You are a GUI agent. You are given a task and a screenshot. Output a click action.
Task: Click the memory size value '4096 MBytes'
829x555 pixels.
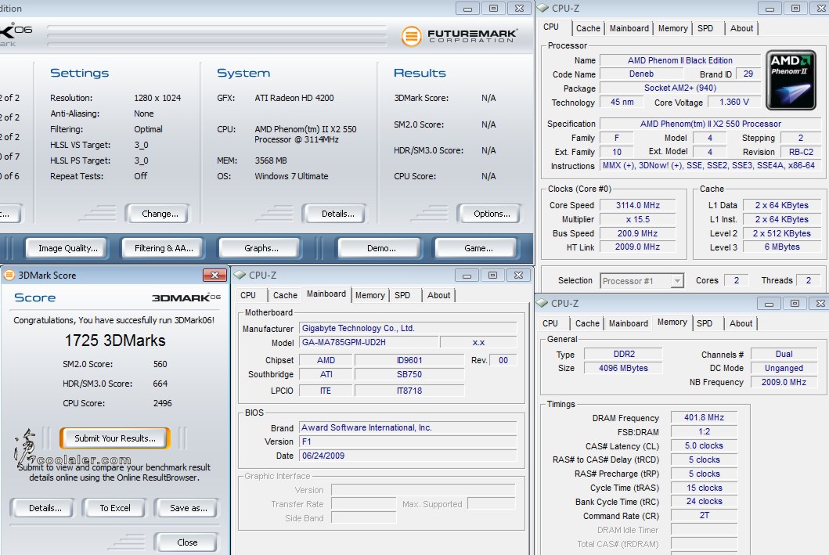coord(624,368)
